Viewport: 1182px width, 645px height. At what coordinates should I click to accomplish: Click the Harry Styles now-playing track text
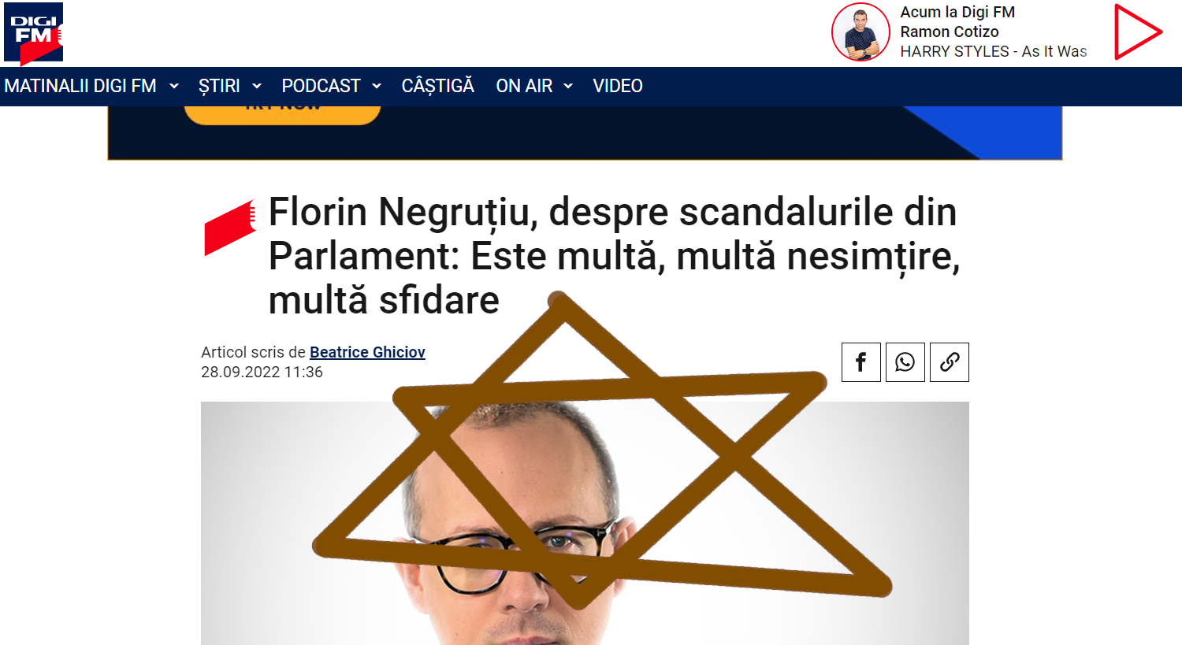point(994,51)
